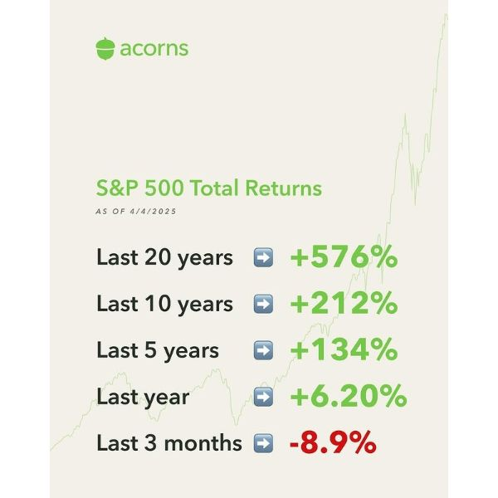Image resolution: width=498 pixels, height=498 pixels.
Task: Click the arrow icon beside Last 5 years
Action: 263,350
